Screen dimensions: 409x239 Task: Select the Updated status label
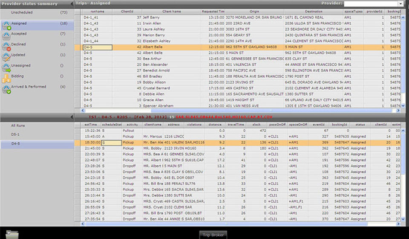tap(18, 55)
